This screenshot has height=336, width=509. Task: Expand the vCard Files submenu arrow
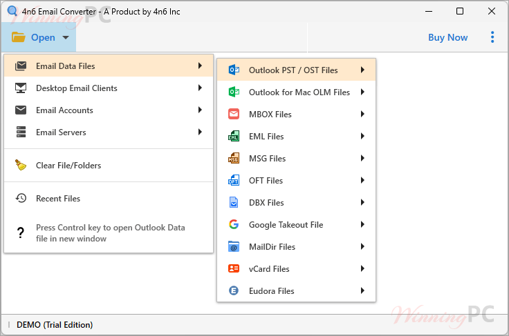(x=362, y=268)
